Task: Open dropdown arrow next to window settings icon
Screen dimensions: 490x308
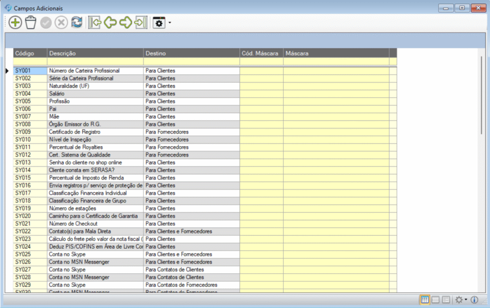Action: coord(169,23)
